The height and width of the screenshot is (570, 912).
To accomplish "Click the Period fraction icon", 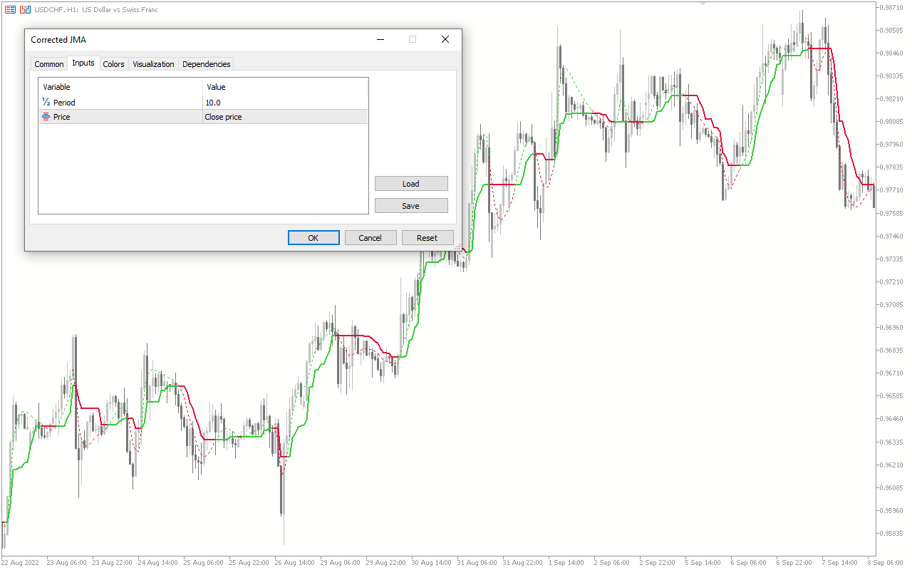I will (46, 103).
